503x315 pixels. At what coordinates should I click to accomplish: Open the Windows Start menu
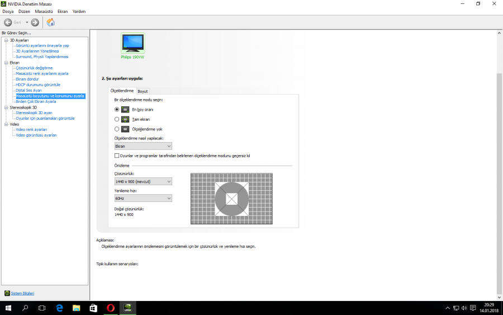pyautogui.click(x=8, y=308)
